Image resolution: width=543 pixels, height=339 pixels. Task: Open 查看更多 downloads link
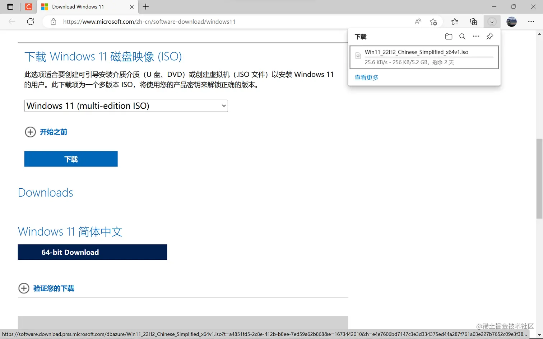click(366, 77)
